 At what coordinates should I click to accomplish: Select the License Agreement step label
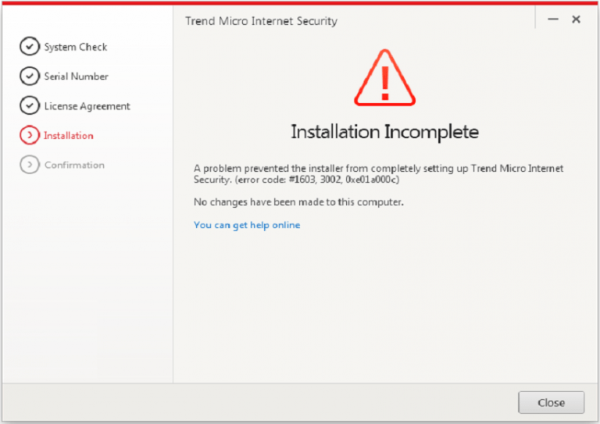87,106
